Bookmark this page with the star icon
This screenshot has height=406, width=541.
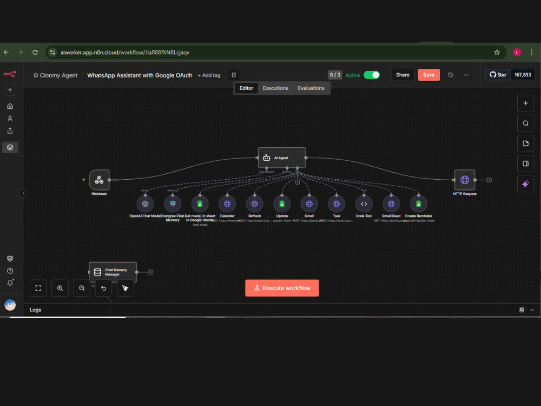point(497,53)
